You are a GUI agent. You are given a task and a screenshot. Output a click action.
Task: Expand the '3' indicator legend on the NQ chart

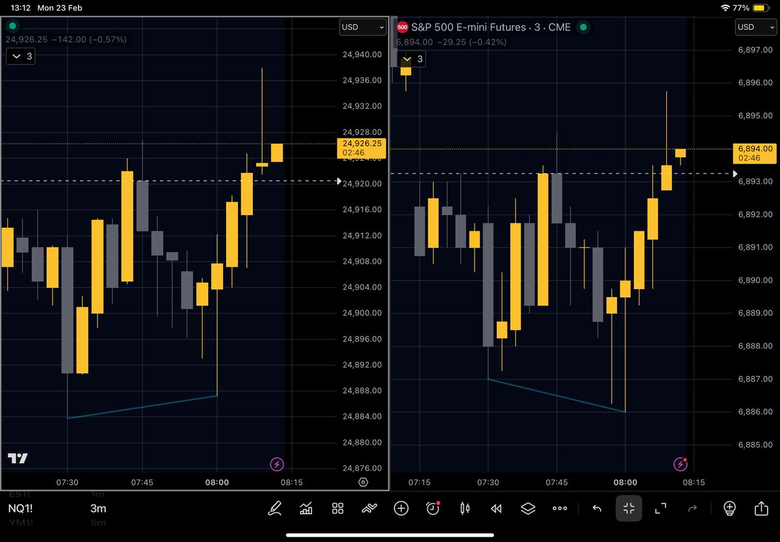21,57
